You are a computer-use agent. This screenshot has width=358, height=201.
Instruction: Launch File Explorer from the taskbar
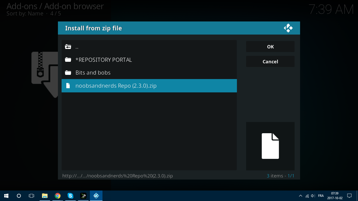(45, 196)
